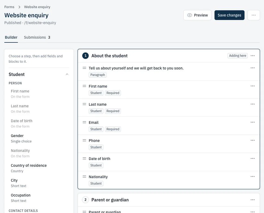Viewport: 264px width, 213px height.
Task: Add the City field from the sidebar
Action: point(39,183)
